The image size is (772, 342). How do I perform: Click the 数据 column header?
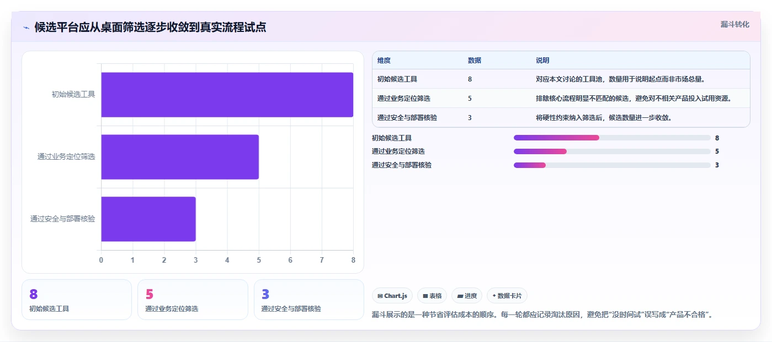pos(475,61)
